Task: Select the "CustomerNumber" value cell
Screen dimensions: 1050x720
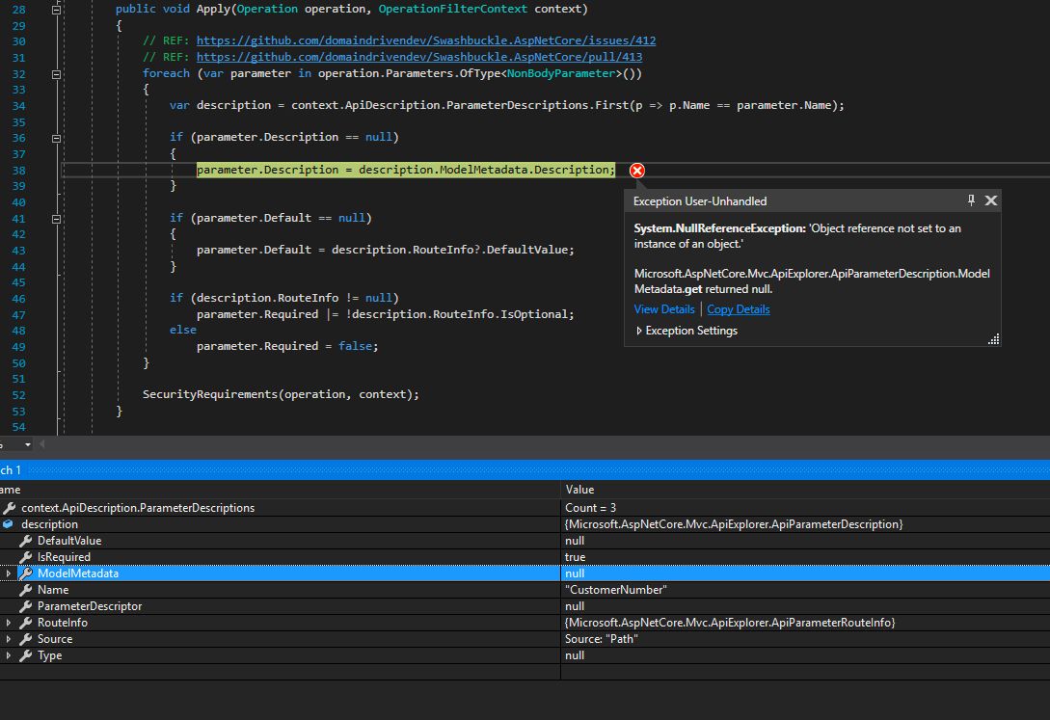Action: click(805, 590)
